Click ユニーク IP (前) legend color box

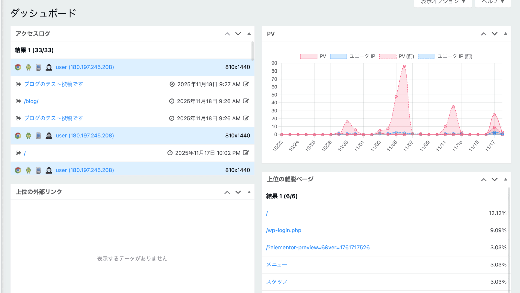point(426,56)
